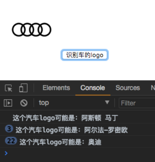Click the Audi four-rings logo image
This screenshot has height=162, width=155.
click(x=32, y=30)
